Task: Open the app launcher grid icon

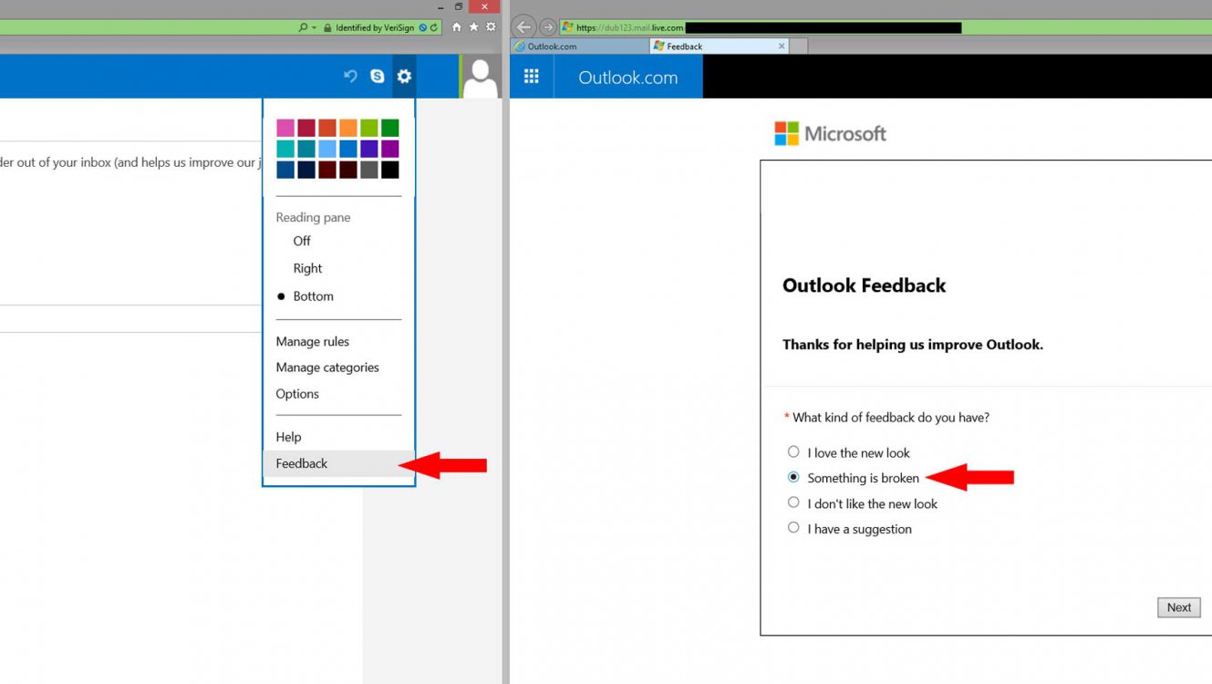Action: [x=532, y=77]
